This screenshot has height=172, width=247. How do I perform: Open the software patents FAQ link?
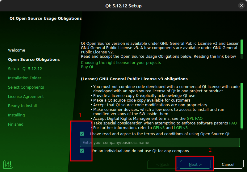(x=233, y=123)
